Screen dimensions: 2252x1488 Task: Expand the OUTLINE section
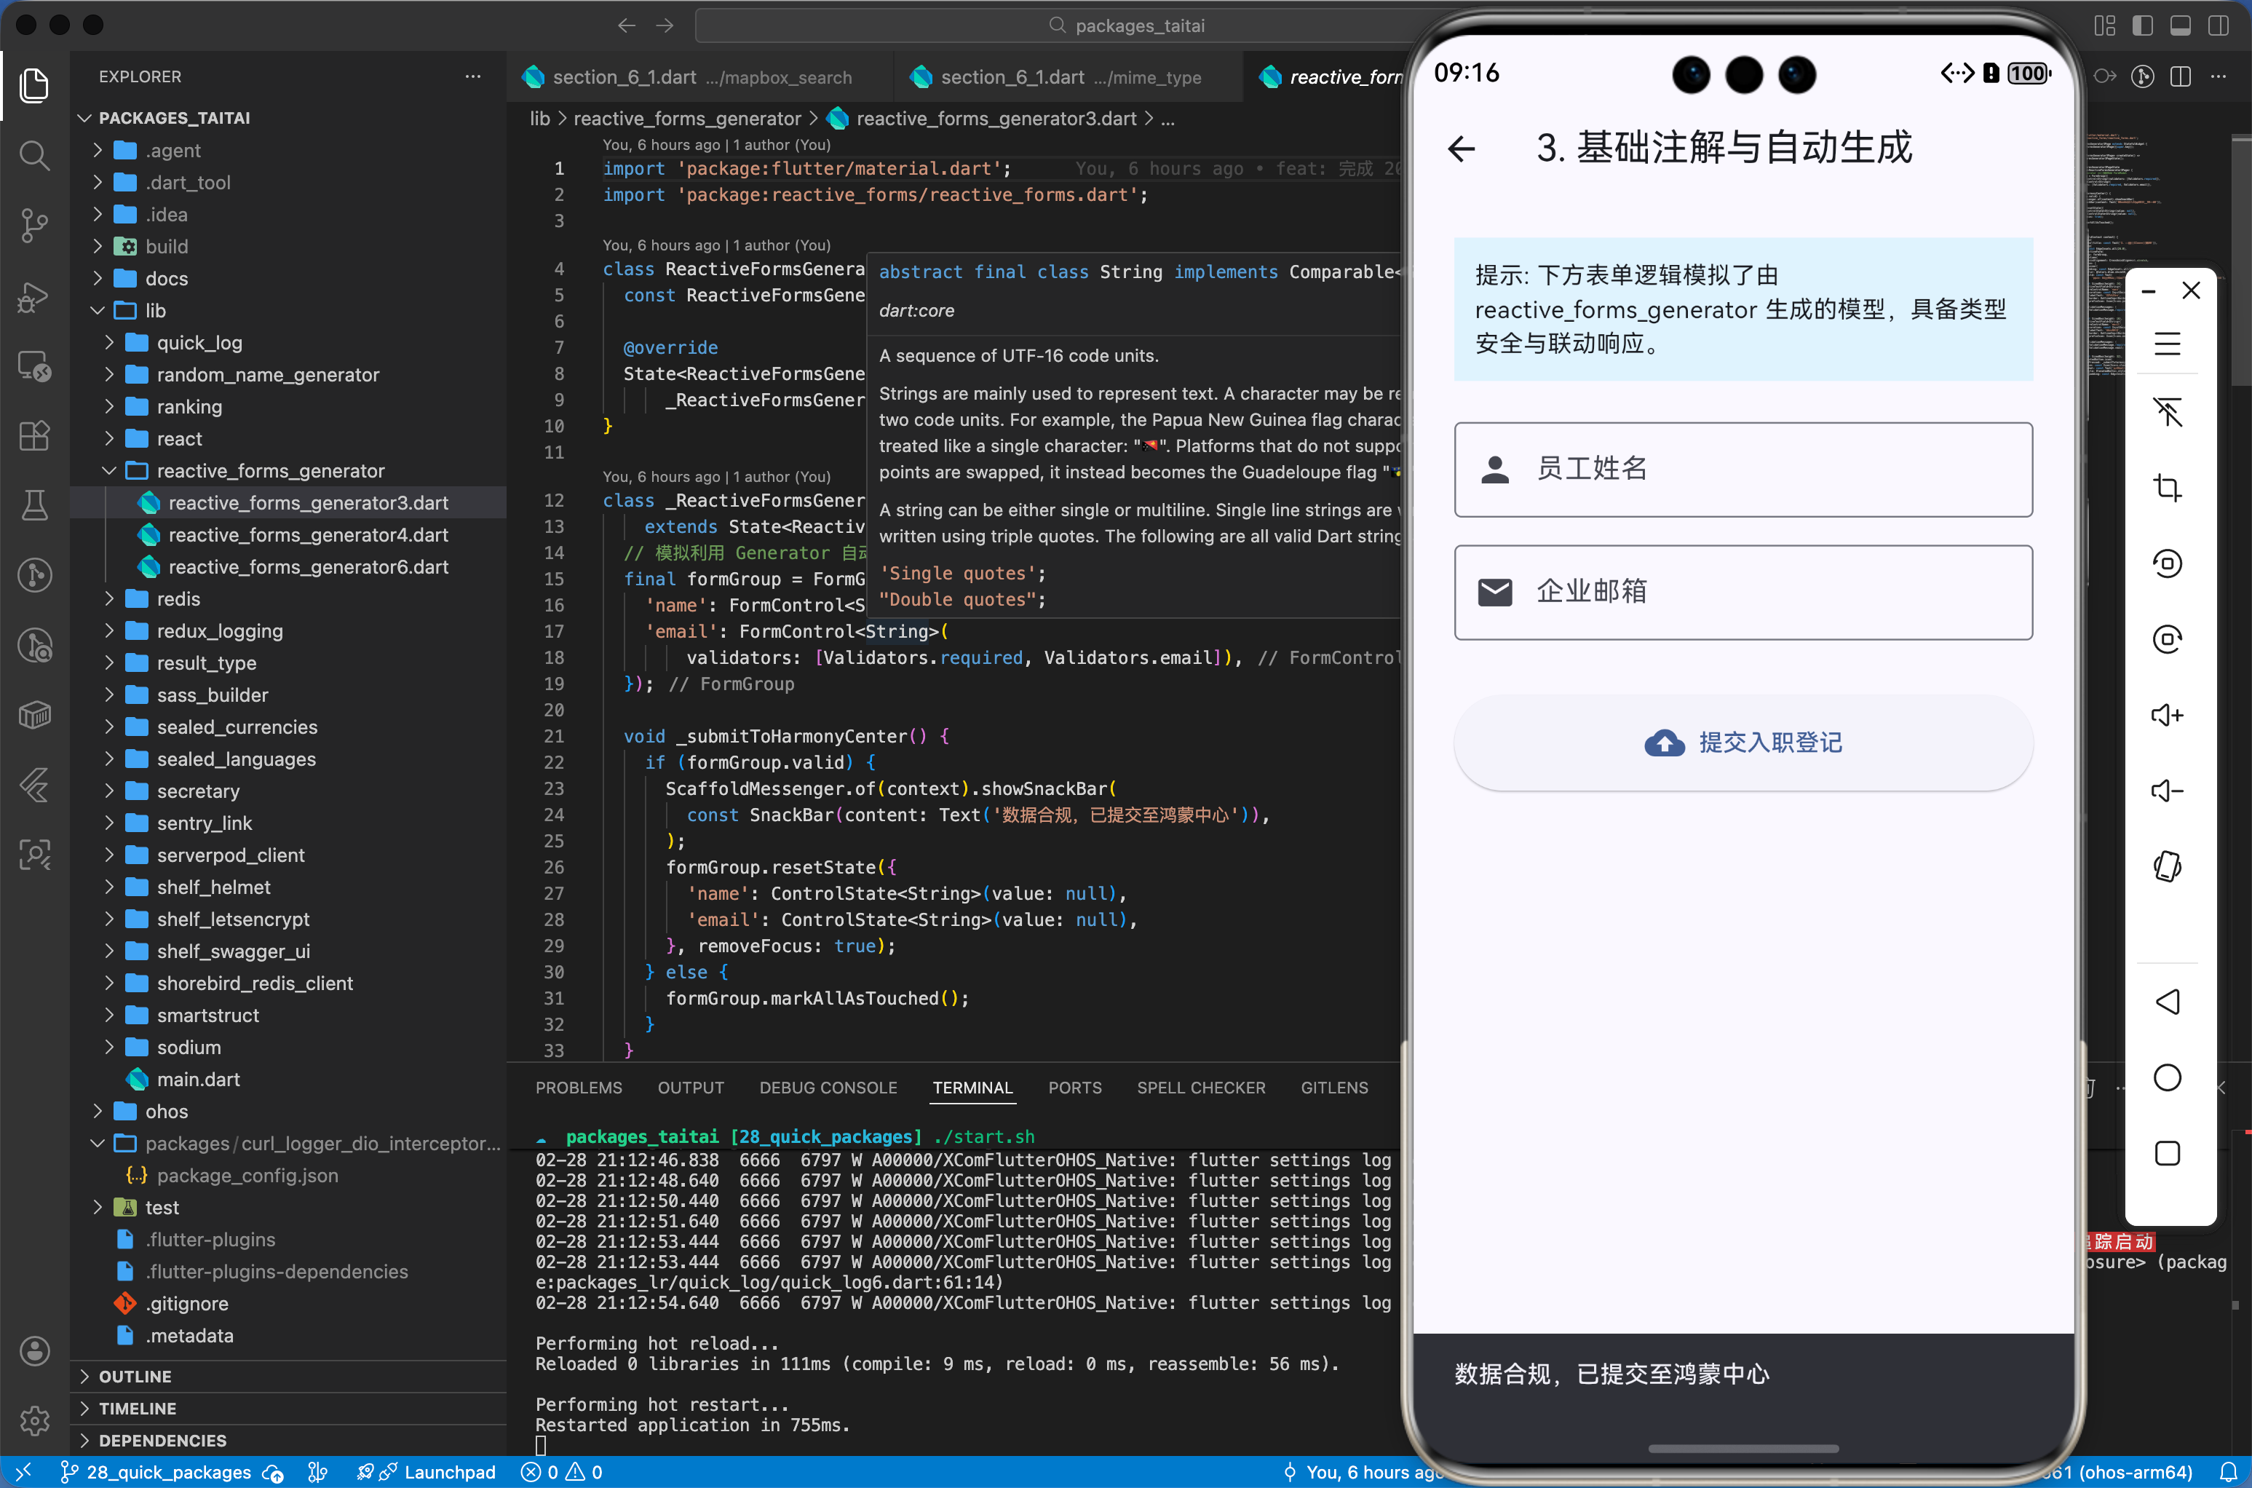click(x=135, y=1376)
